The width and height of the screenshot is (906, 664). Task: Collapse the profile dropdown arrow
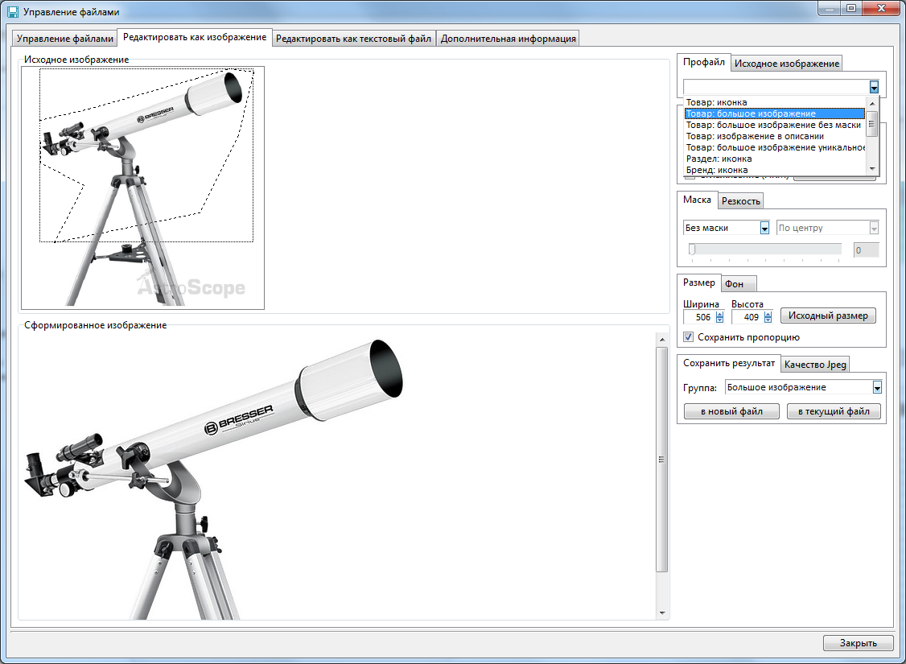[x=874, y=87]
